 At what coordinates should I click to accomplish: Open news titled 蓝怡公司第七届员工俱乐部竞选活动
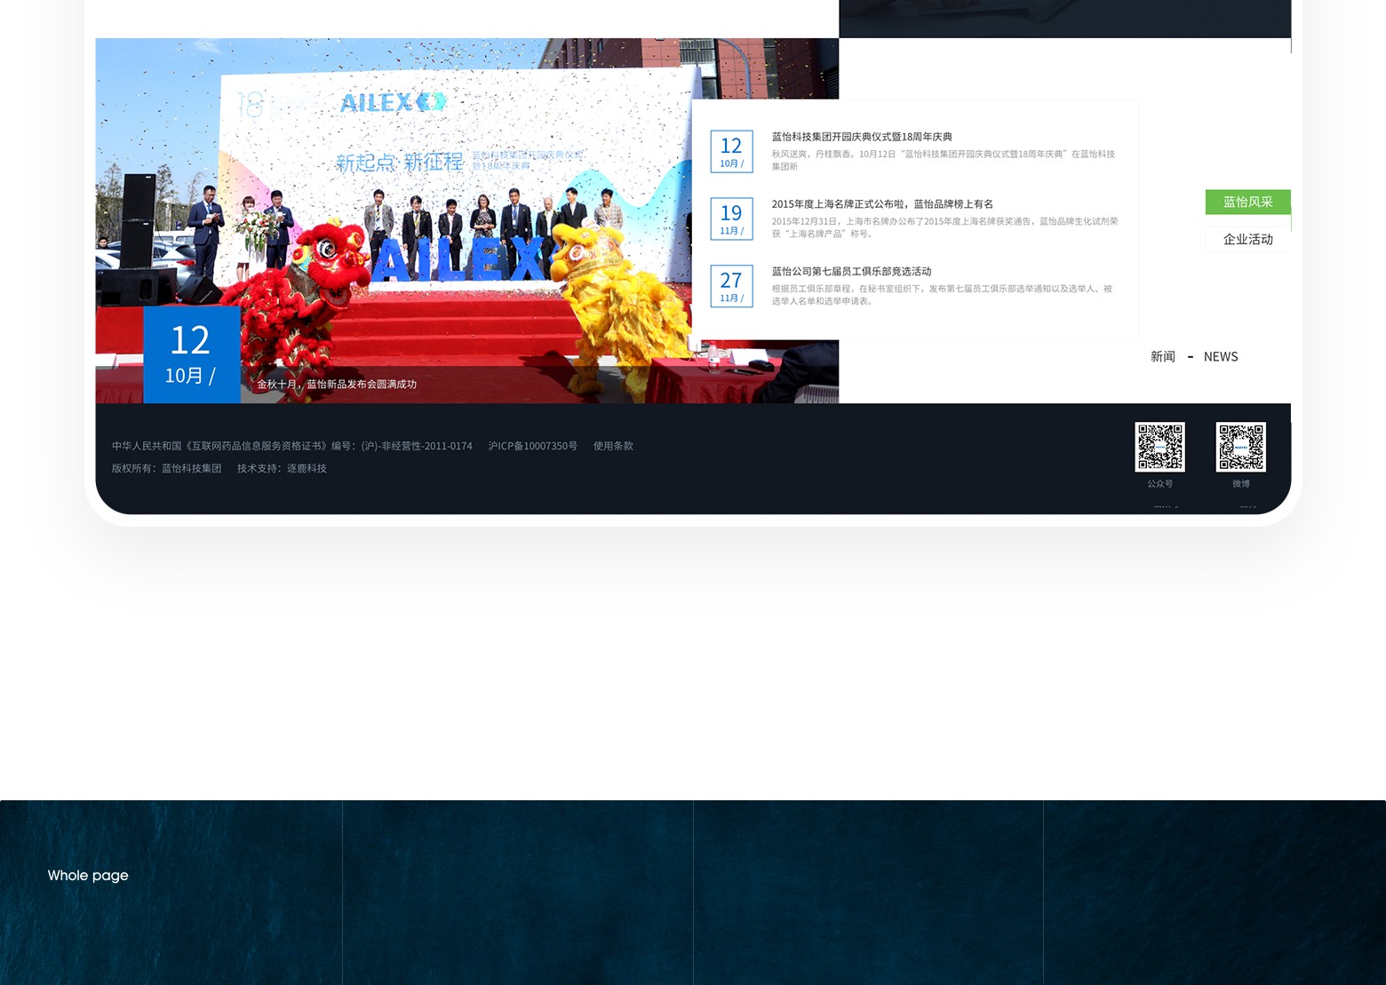click(851, 272)
